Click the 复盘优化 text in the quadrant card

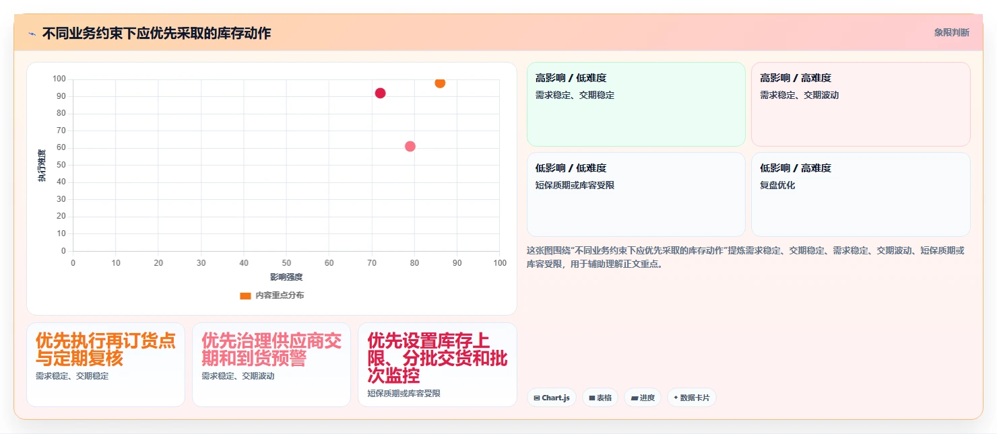coord(777,185)
